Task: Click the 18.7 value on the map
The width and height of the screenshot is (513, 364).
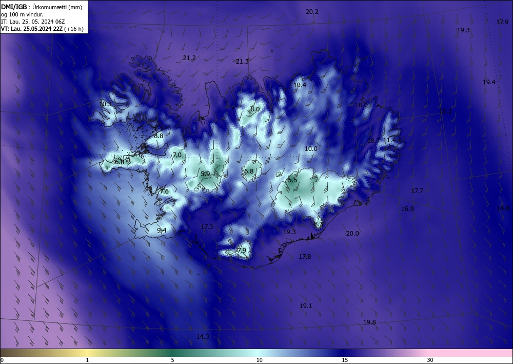Action: tap(373, 141)
